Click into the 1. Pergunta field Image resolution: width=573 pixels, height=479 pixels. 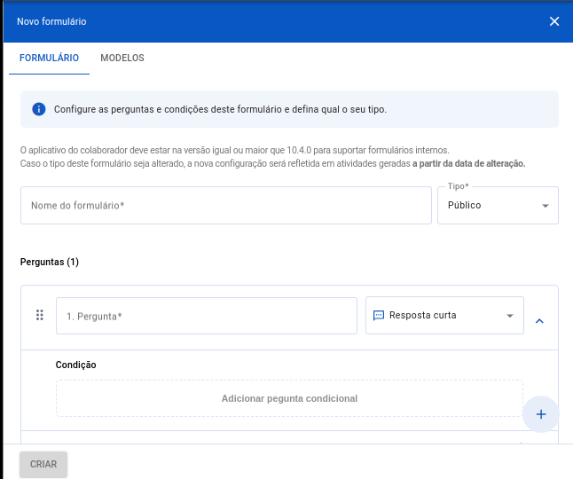[x=206, y=316]
